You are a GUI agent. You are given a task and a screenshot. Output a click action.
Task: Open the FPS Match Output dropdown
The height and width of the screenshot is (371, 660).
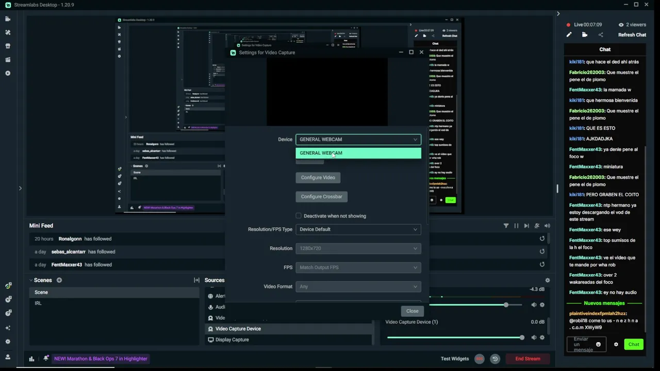click(358, 267)
